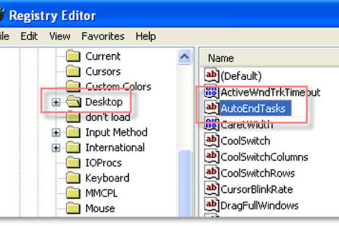Viewport: 339px width, 226px height.
Task: Select the CoolSwitch value name
Action: click(245, 141)
